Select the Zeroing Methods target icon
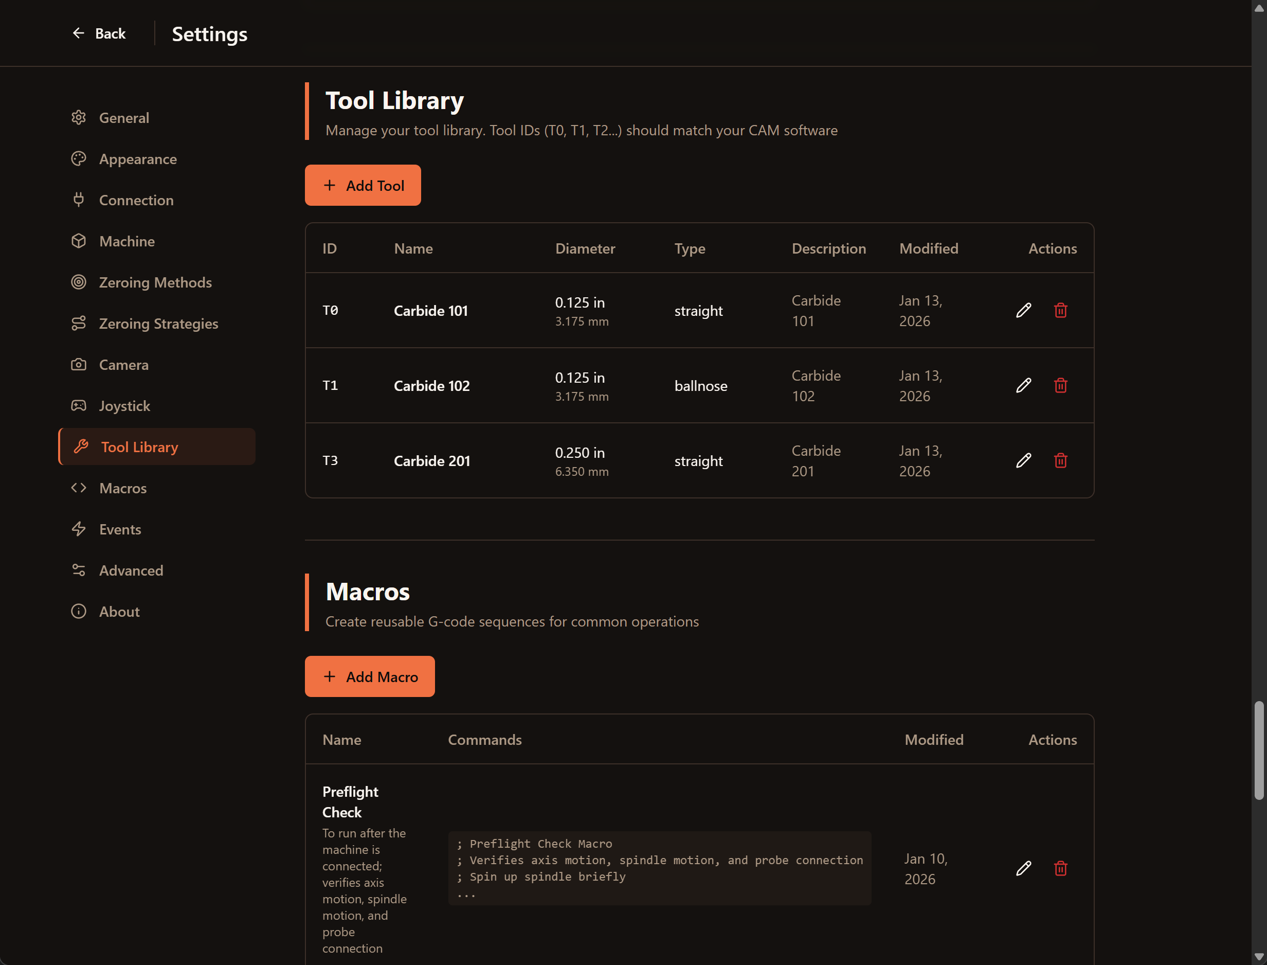This screenshot has width=1267, height=965. [x=79, y=282]
